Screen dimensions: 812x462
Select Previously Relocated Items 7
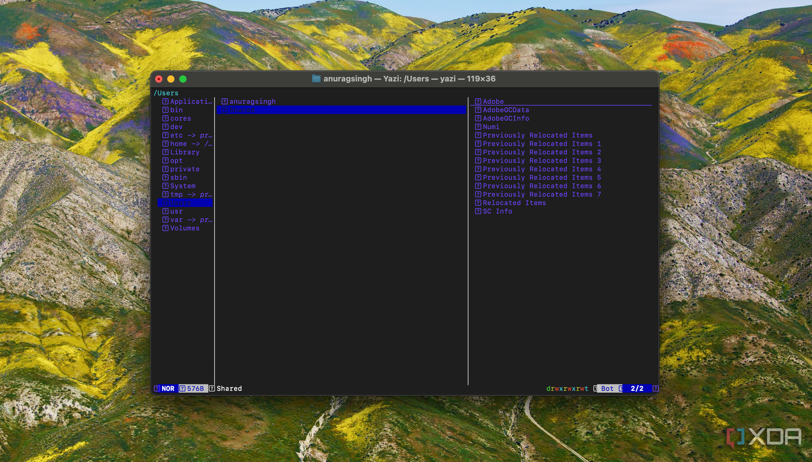coord(538,195)
